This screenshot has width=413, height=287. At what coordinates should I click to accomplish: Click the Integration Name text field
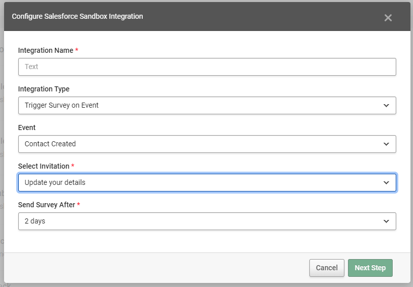(207, 67)
